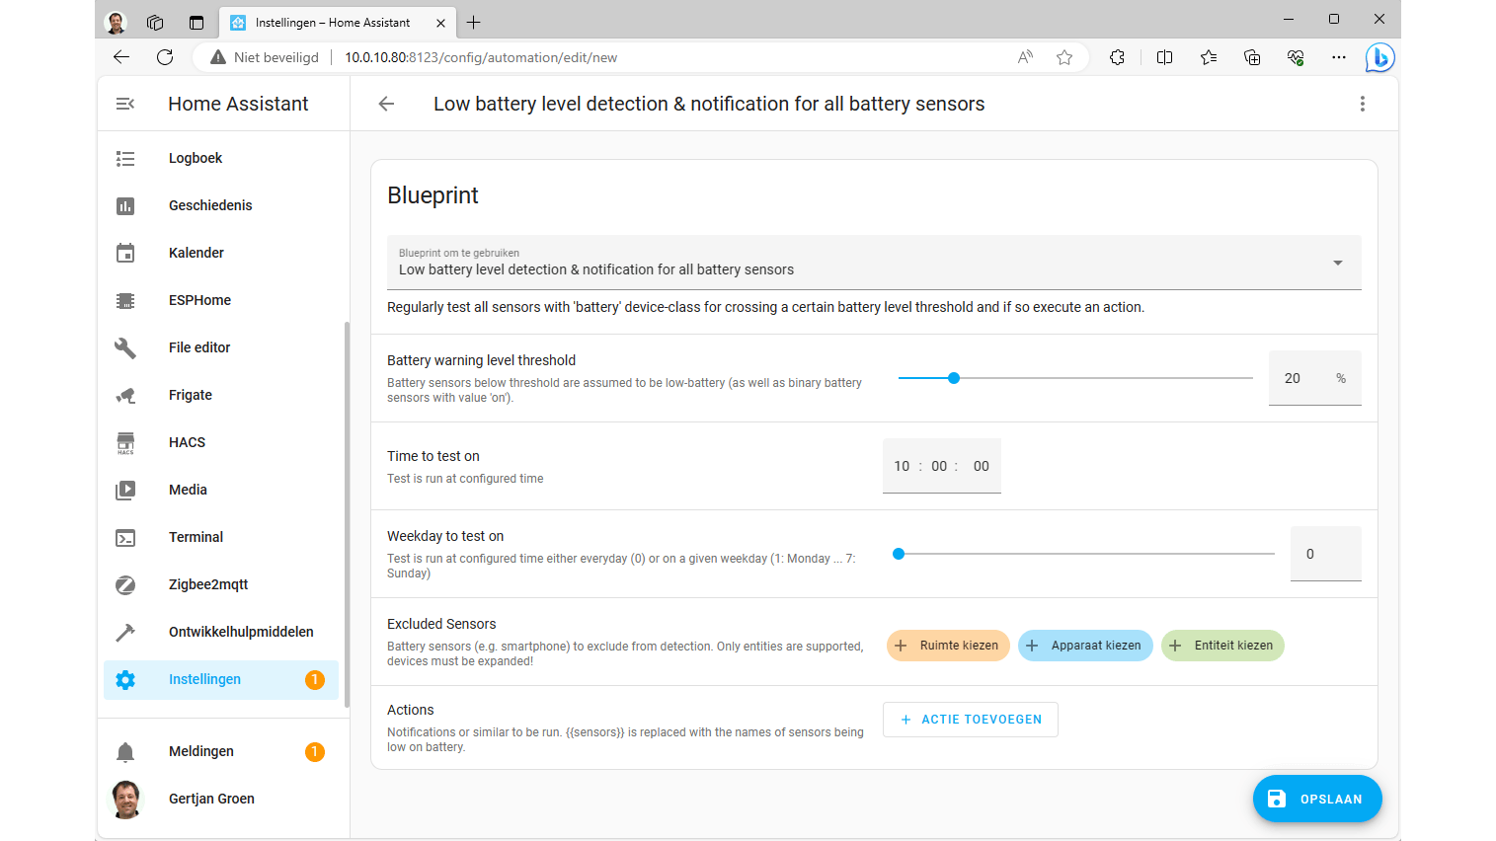Image resolution: width=1496 pixels, height=841 pixels.
Task: Open the Meldingen bell icon
Action: click(125, 752)
